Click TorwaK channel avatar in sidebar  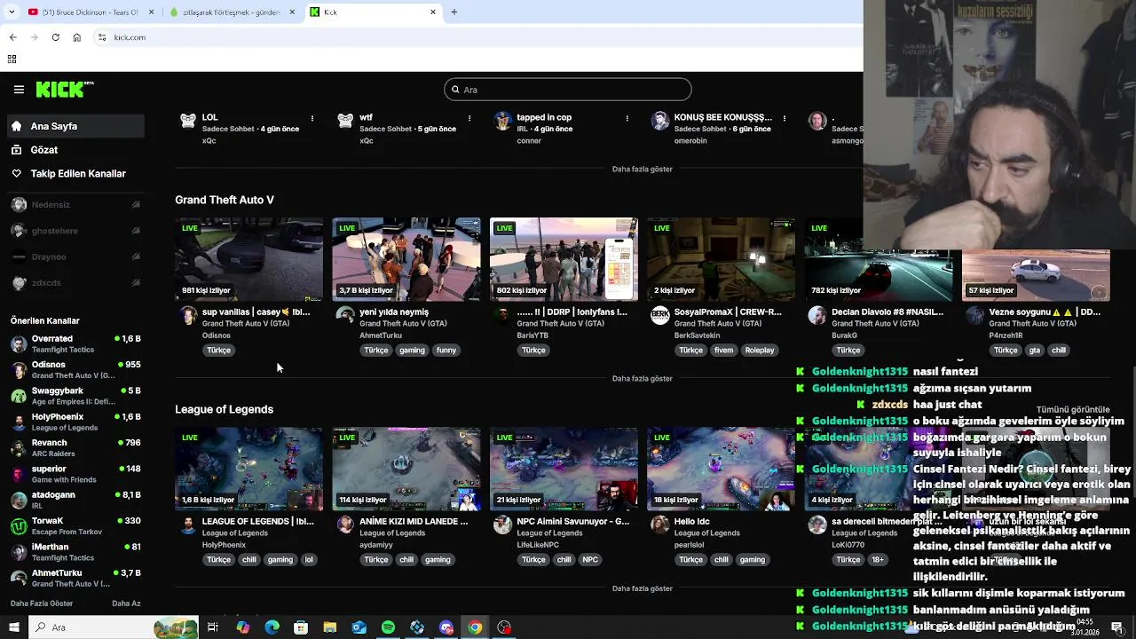(19, 526)
